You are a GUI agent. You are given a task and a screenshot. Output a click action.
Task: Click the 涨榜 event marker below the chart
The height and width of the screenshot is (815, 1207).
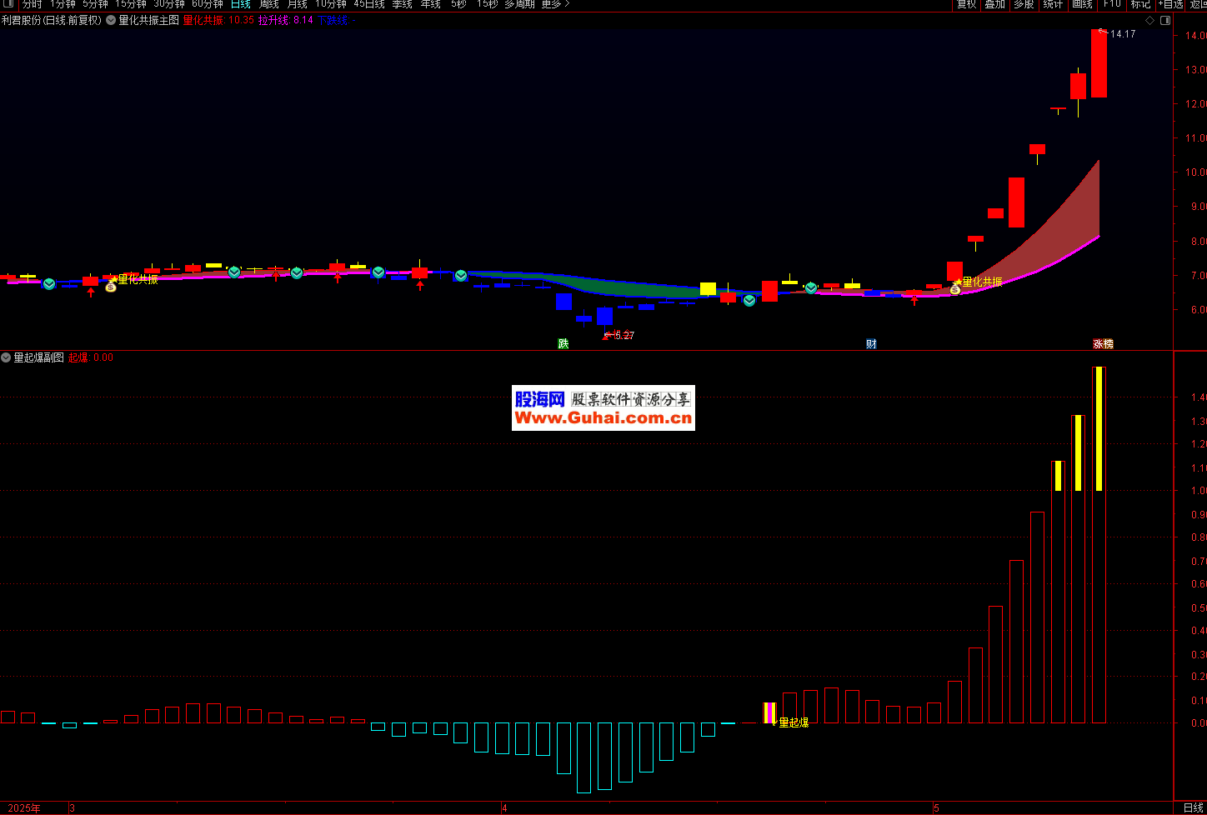pos(1103,343)
